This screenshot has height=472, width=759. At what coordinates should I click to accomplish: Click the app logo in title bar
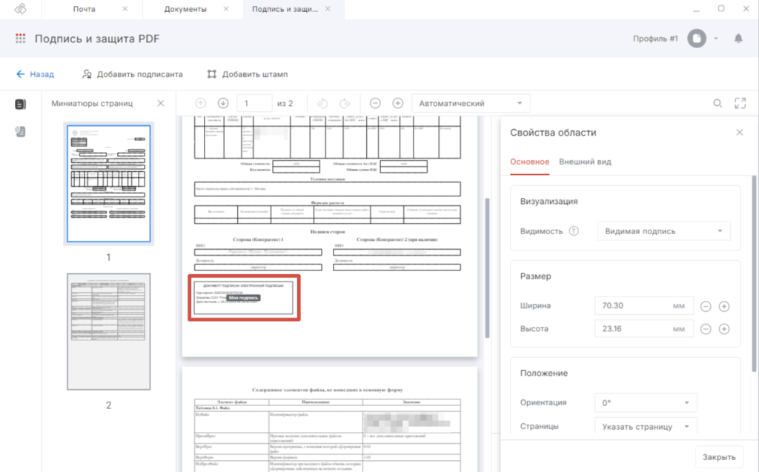point(20,9)
